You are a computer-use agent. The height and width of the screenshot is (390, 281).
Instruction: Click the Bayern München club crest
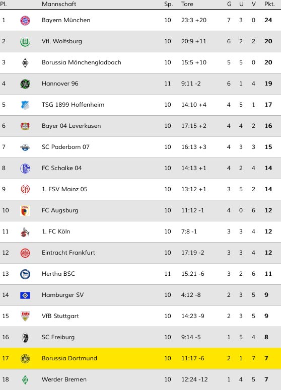click(x=25, y=21)
